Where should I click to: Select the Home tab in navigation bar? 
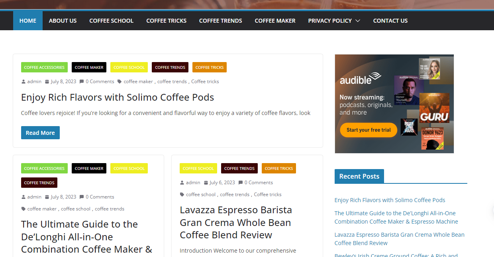[x=28, y=21]
